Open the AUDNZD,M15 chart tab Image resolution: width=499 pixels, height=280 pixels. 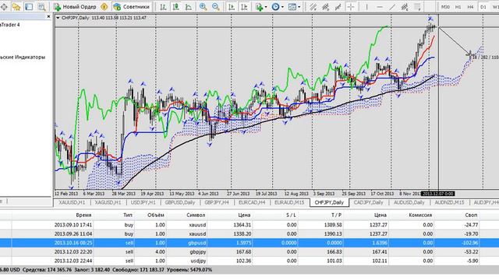point(449,202)
